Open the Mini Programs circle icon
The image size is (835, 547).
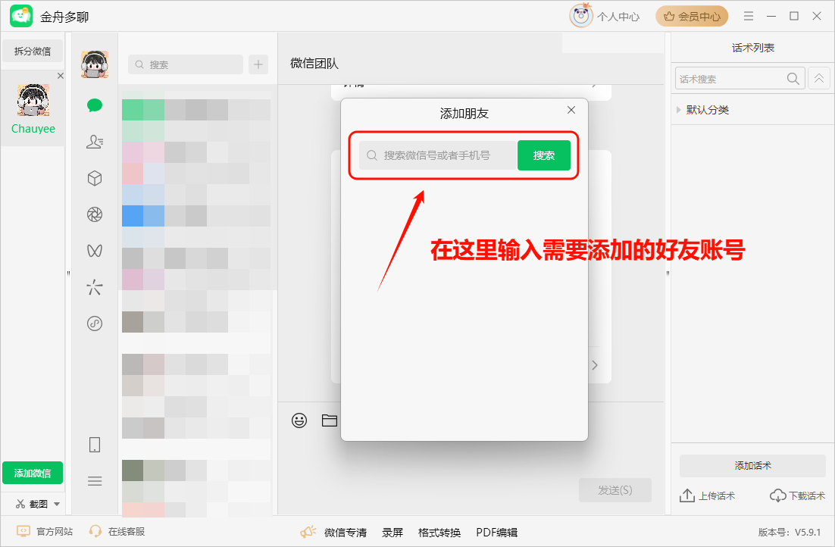(95, 324)
